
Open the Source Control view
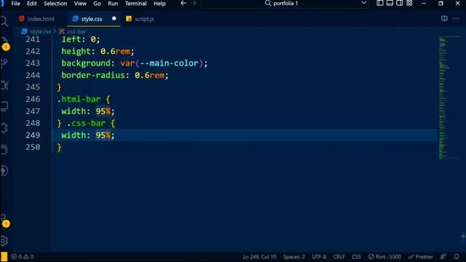click(x=4, y=63)
